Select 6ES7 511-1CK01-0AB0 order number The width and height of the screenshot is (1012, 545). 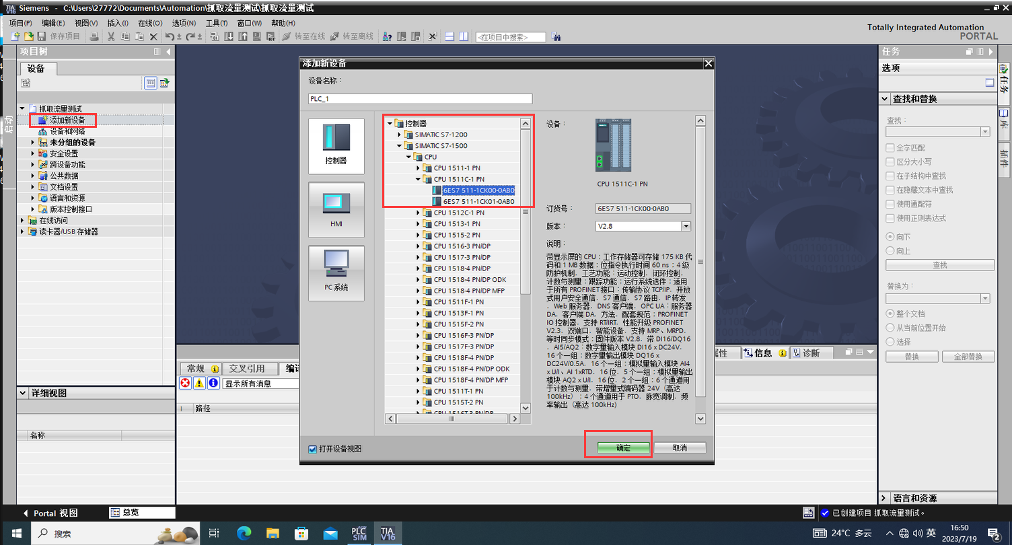coord(478,201)
